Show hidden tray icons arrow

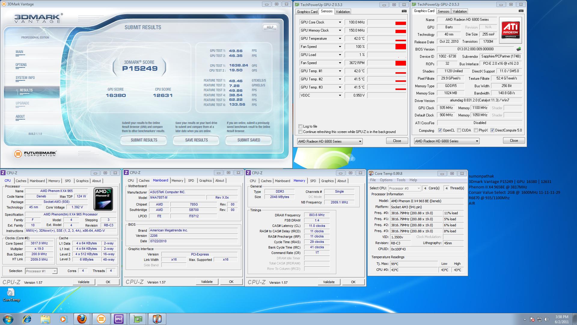point(525,319)
